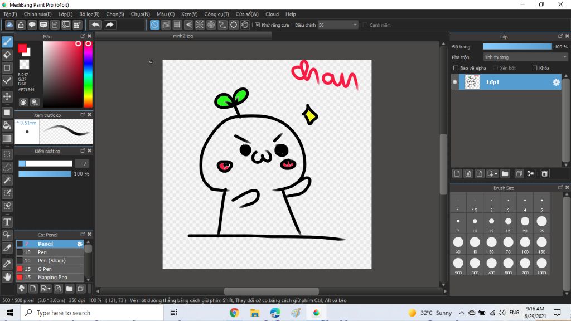This screenshot has height=321, width=571.
Task: Enable concentric circle snap
Action: click(211, 25)
